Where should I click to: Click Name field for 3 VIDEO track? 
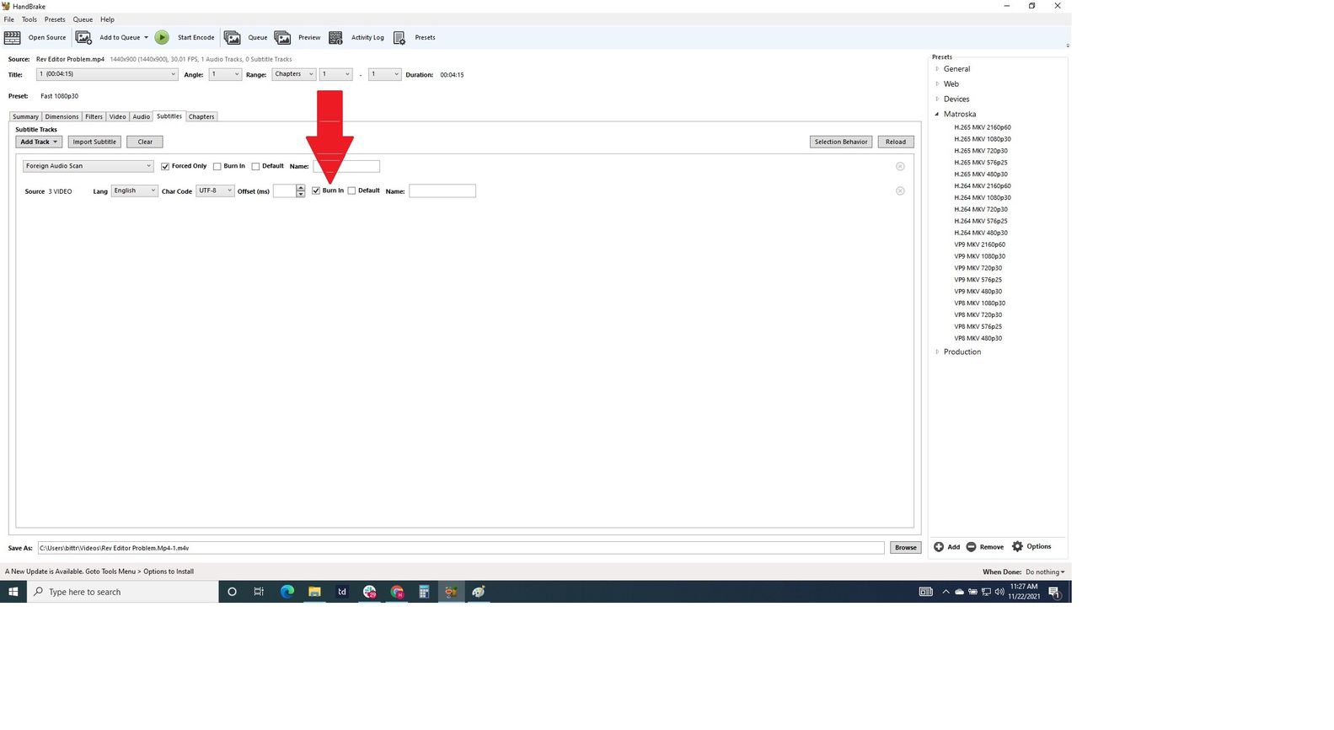click(442, 191)
